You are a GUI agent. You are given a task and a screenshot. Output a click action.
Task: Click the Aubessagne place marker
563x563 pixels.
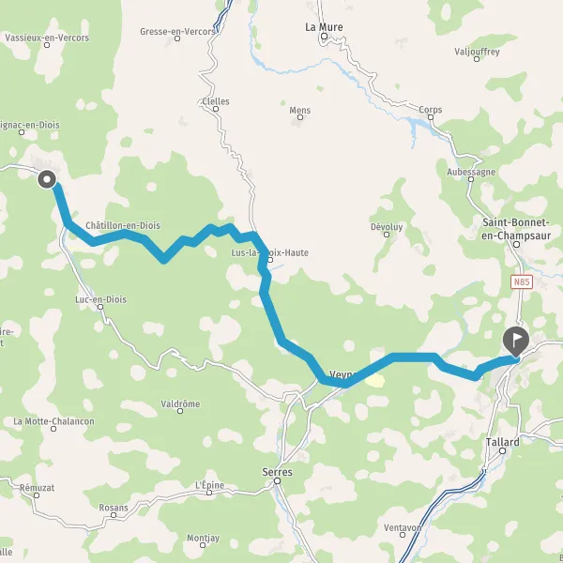pos(471,179)
